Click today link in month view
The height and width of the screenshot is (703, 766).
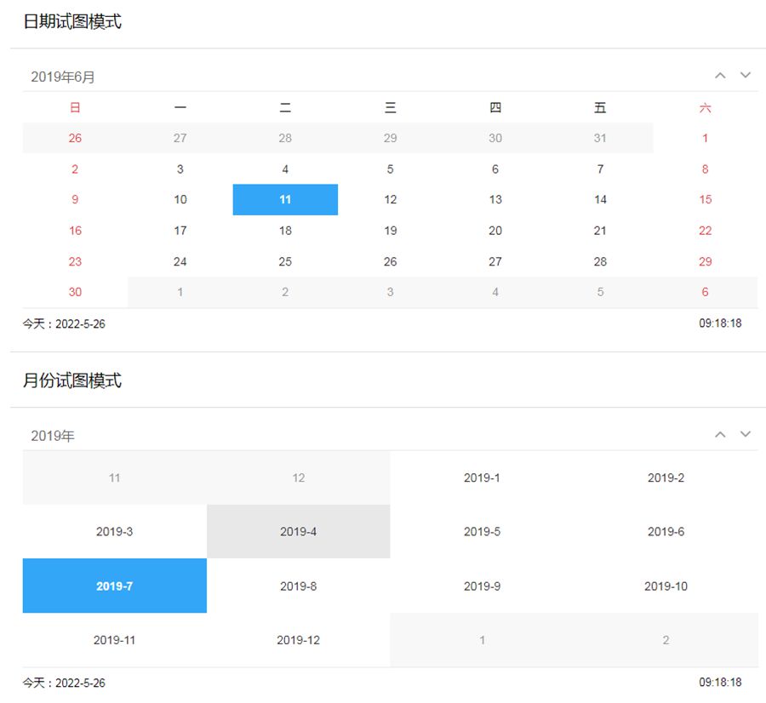[x=64, y=683]
